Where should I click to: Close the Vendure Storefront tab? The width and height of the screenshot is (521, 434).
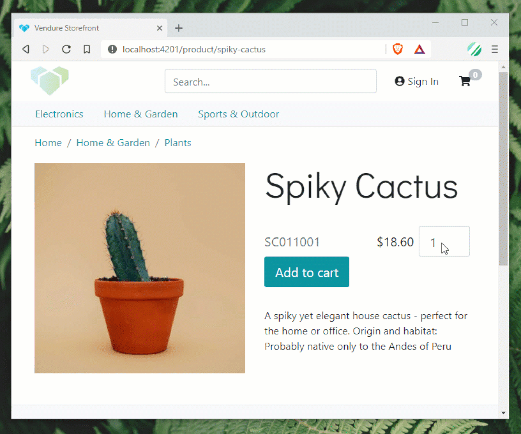click(x=159, y=28)
